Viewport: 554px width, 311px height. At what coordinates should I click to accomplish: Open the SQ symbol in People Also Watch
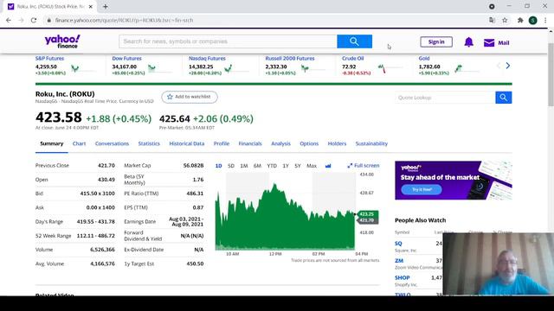[x=398, y=244]
